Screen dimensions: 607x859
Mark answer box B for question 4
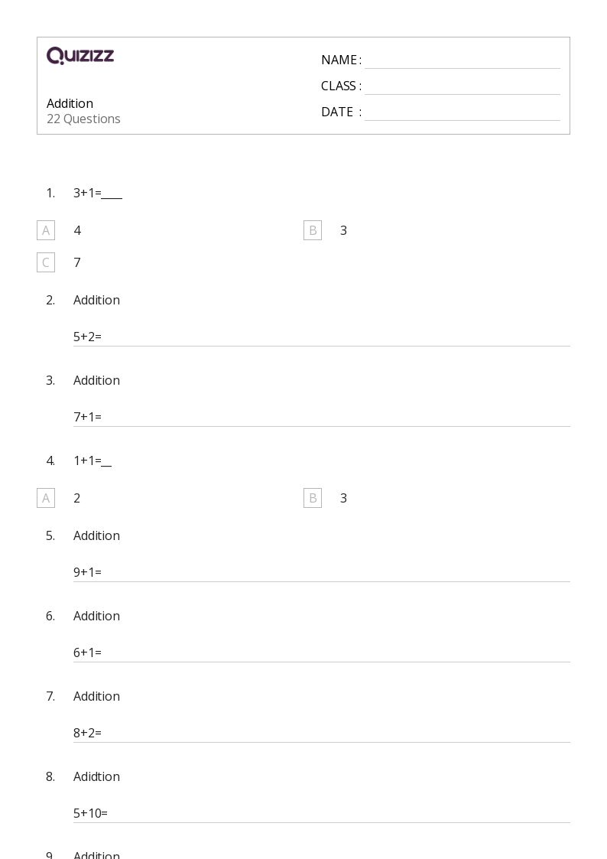313,498
